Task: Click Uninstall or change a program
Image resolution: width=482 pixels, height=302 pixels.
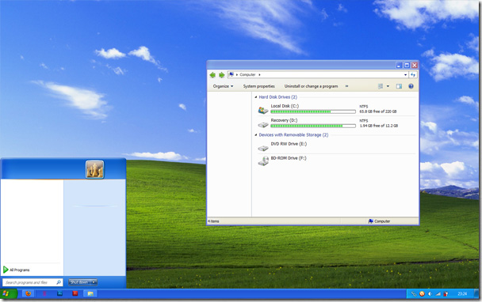Action: (311, 86)
